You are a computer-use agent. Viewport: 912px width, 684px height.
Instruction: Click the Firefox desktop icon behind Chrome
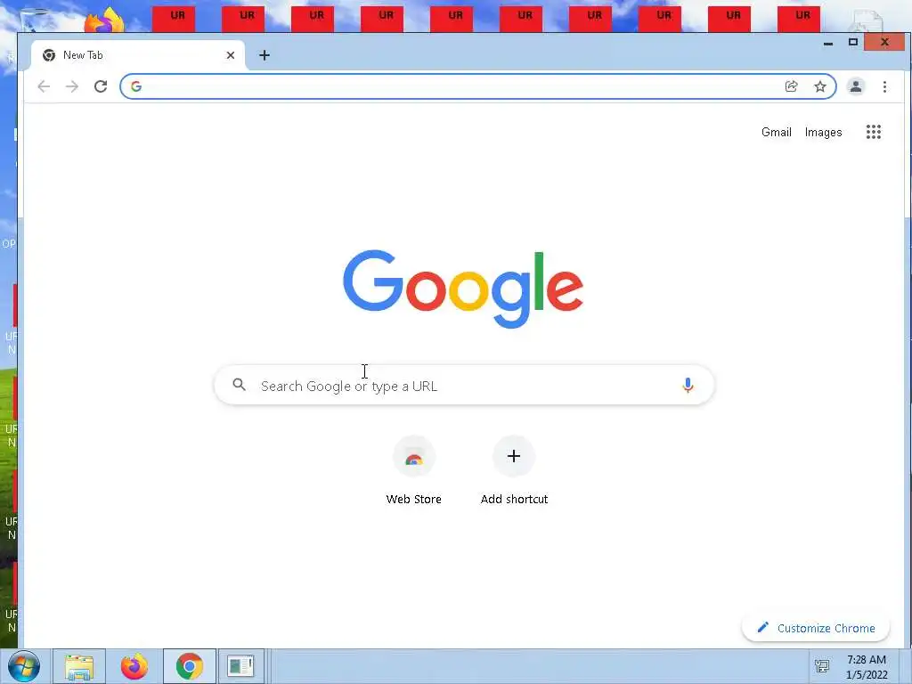pyautogui.click(x=105, y=20)
